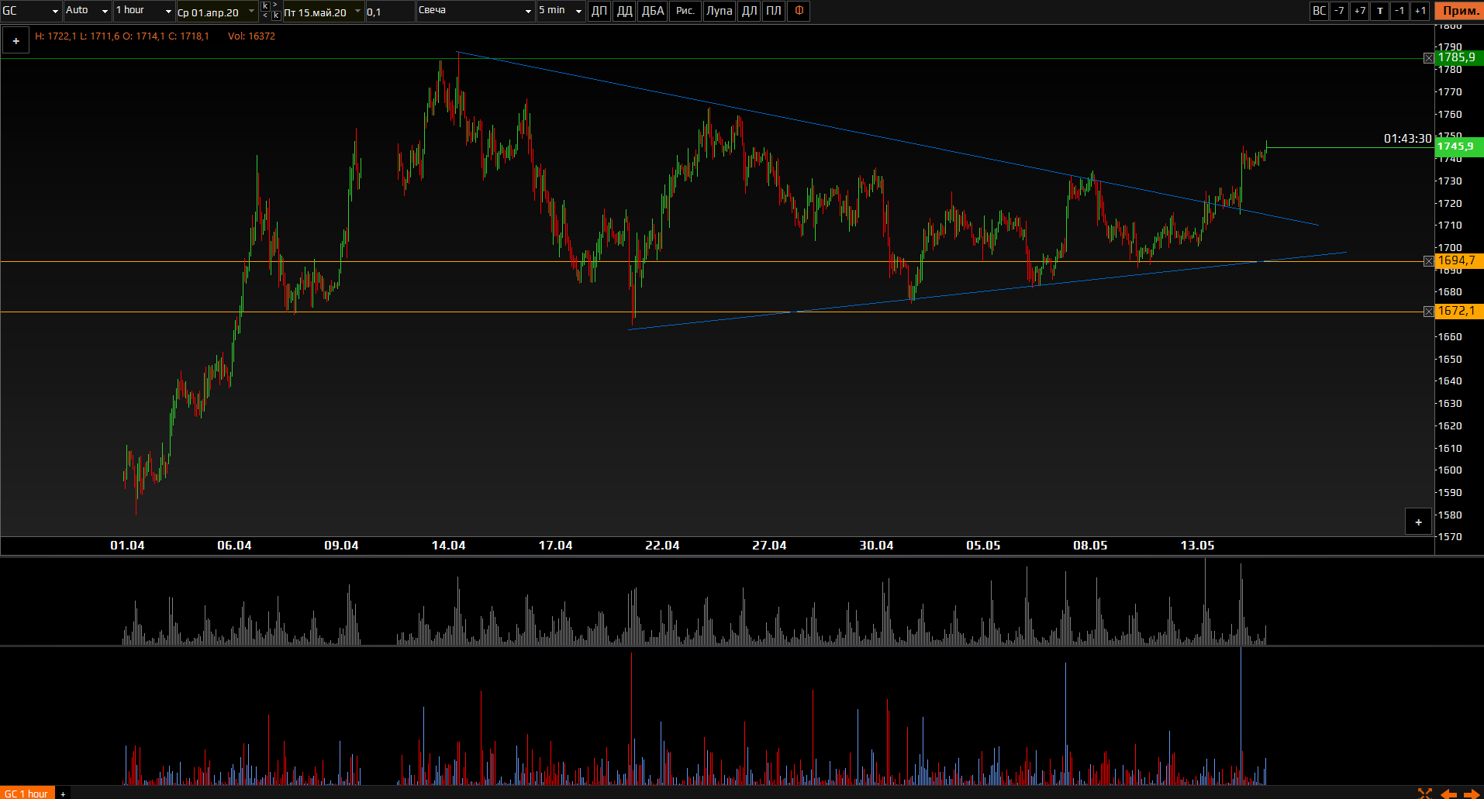This screenshot has width=1484, height=799.
Task: Open the Свеча chart type dropdown
Action: point(475,11)
